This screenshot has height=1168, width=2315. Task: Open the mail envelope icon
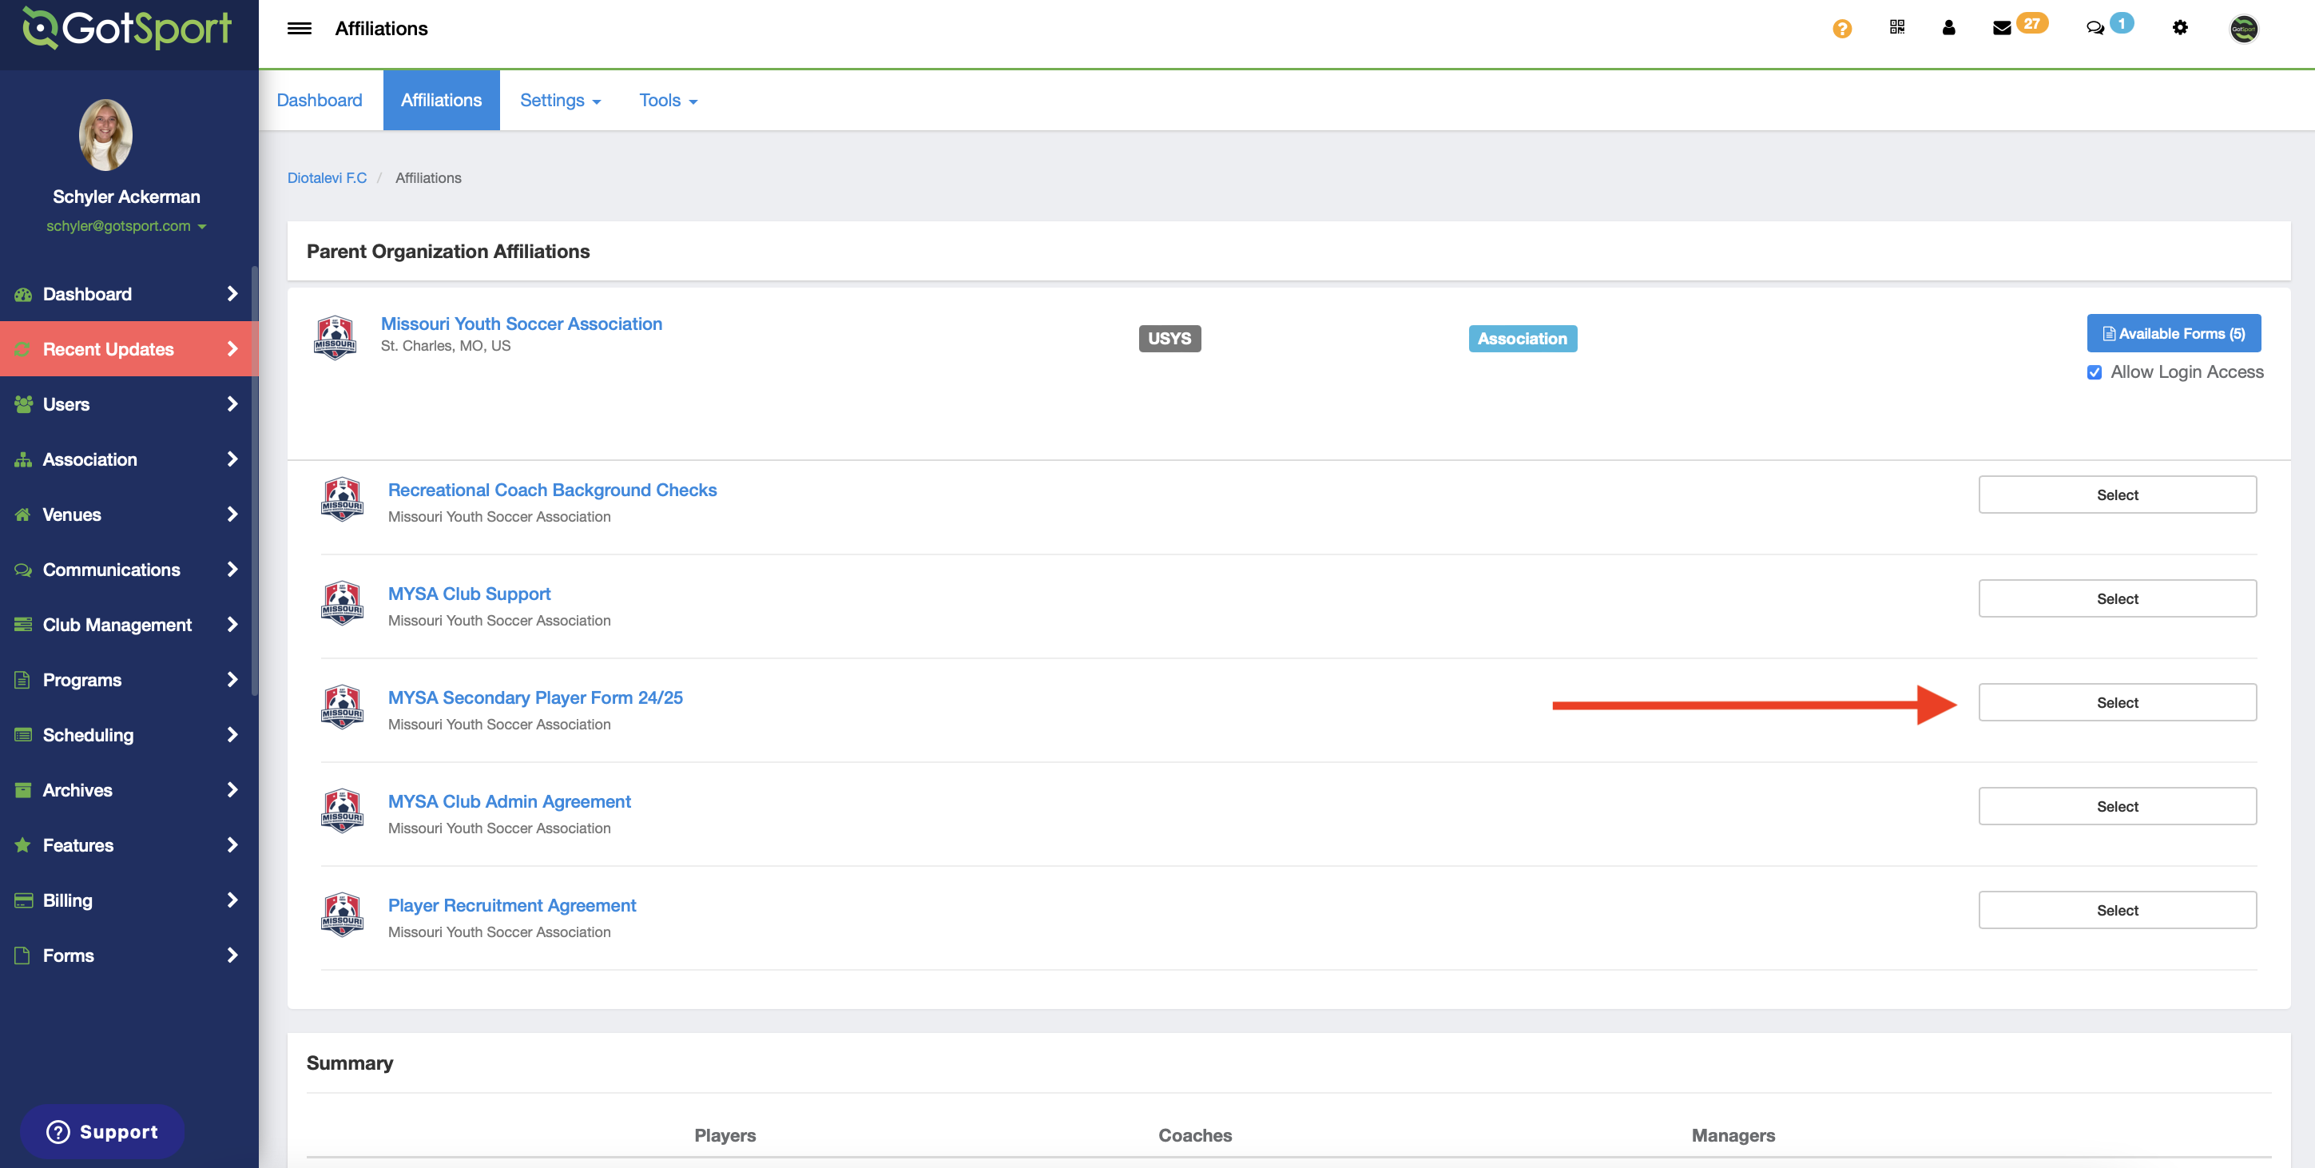[2001, 29]
